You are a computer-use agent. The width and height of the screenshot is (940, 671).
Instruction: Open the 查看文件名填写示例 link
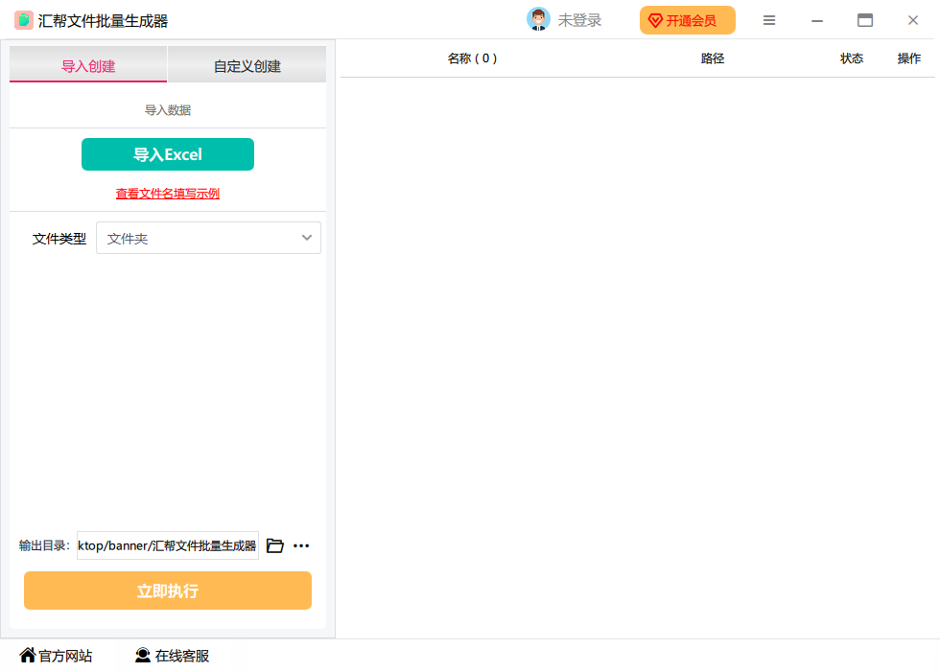[168, 194]
